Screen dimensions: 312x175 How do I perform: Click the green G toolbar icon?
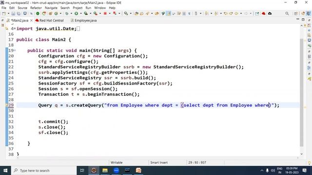pyautogui.click(x=56, y=14)
